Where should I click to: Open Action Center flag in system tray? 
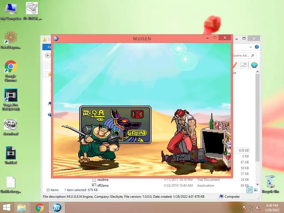click(244, 208)
